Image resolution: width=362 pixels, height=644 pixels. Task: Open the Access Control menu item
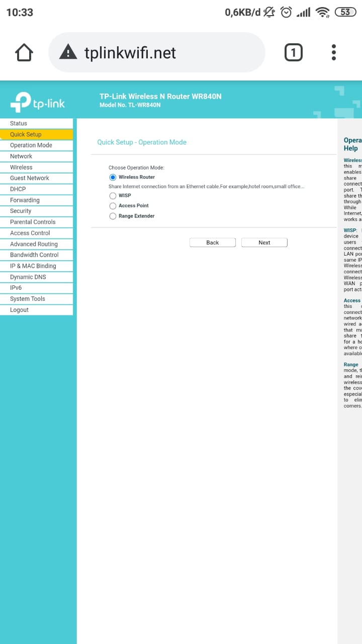tap(36, 233)
